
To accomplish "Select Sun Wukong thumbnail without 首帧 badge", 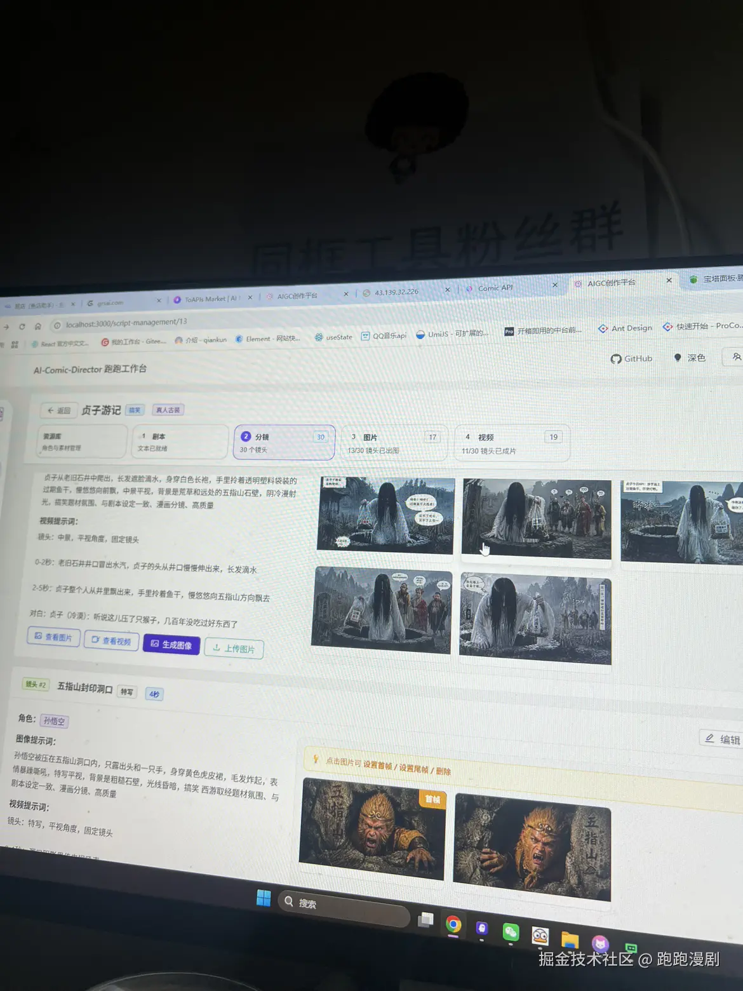I will point(532,846).
